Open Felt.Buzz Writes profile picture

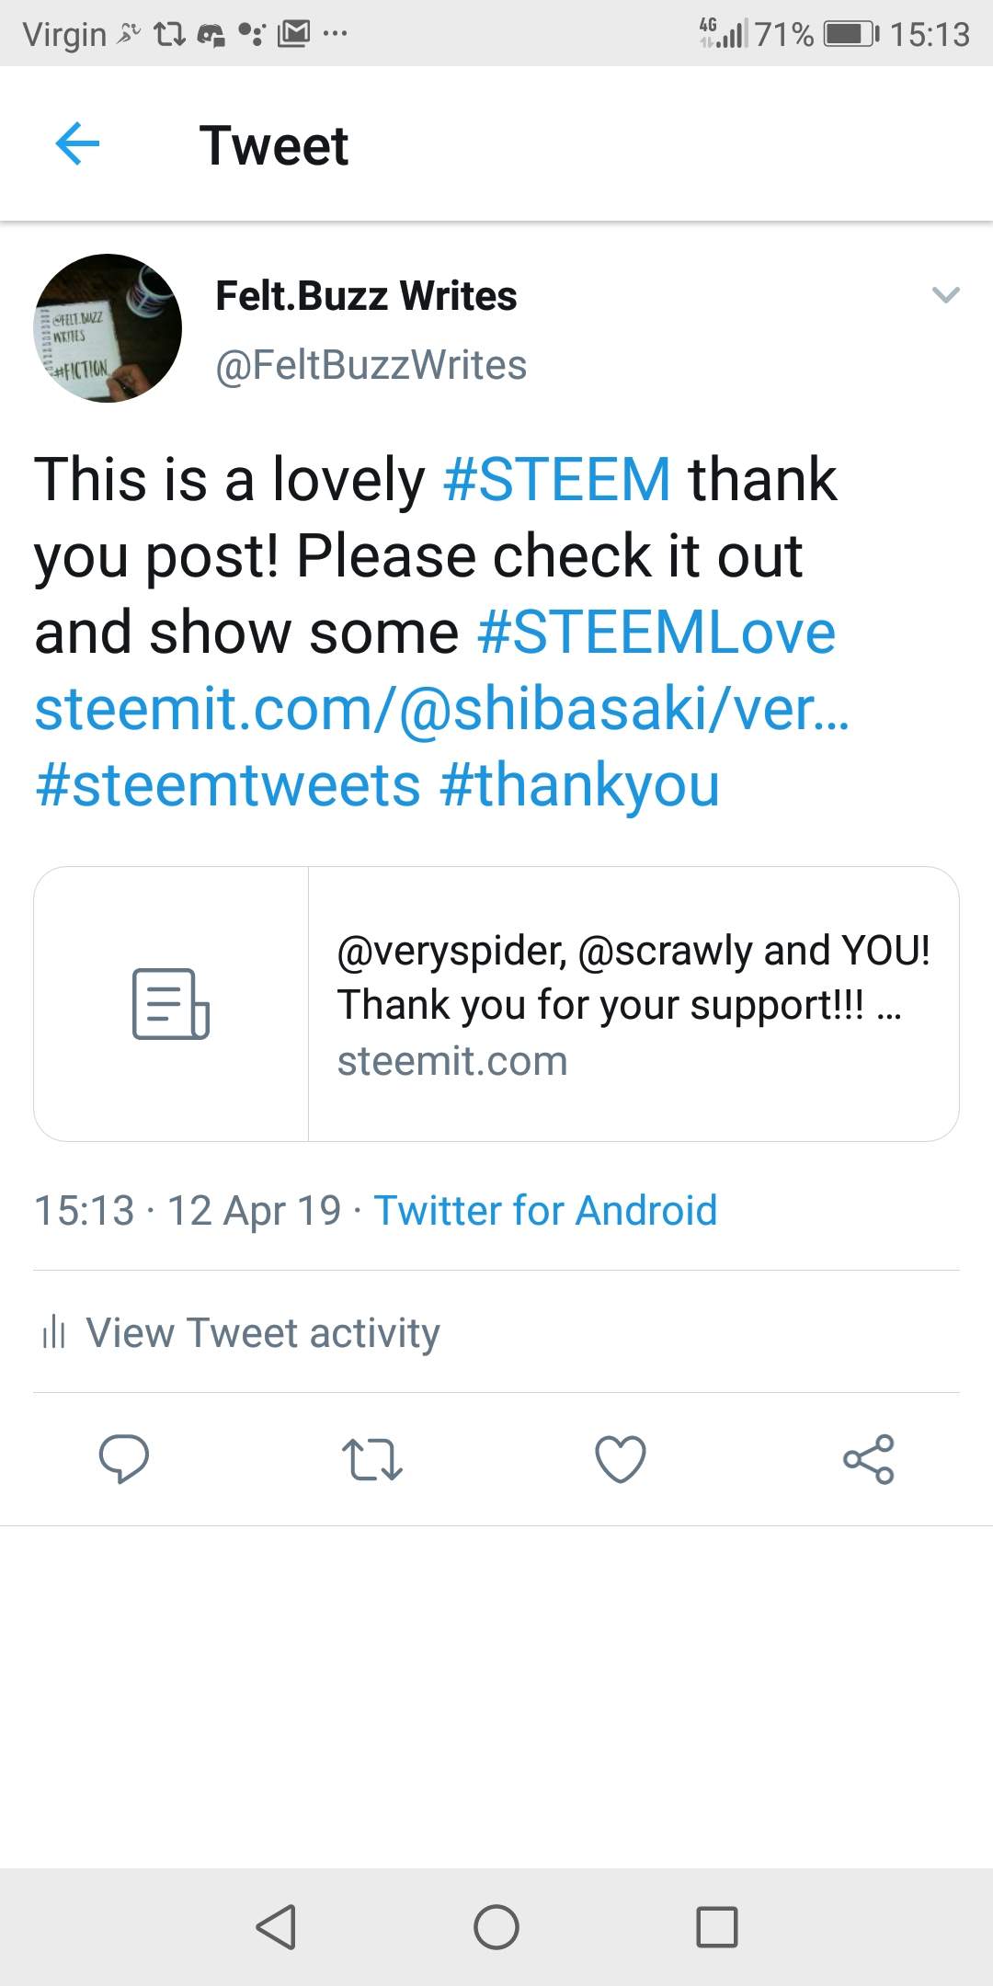108,328
